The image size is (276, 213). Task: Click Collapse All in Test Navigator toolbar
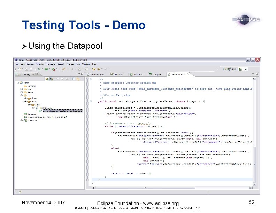point(73,79)
